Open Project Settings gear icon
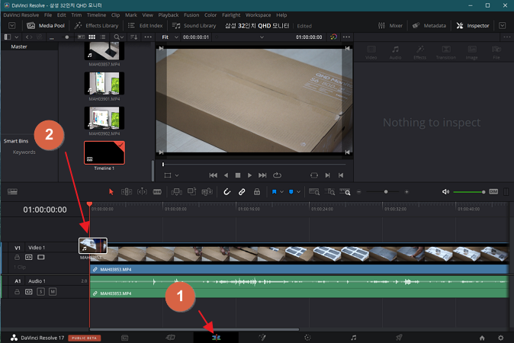The height and width of the screenshot is (343, 514). click(x=500, y=338)
